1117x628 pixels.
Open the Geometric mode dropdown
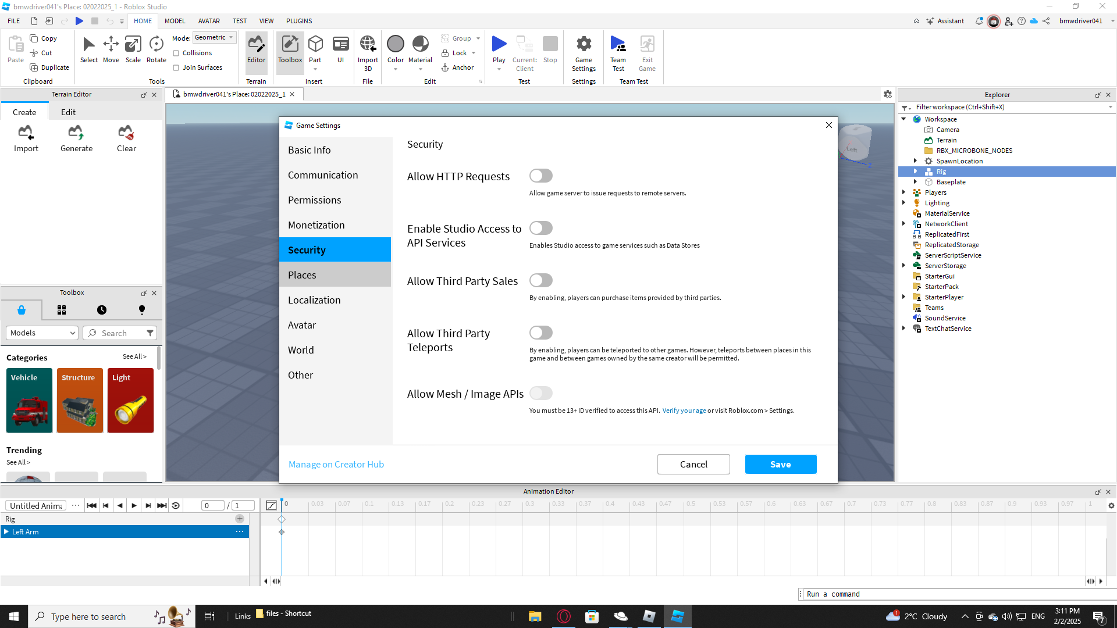(x=214, y=37)
